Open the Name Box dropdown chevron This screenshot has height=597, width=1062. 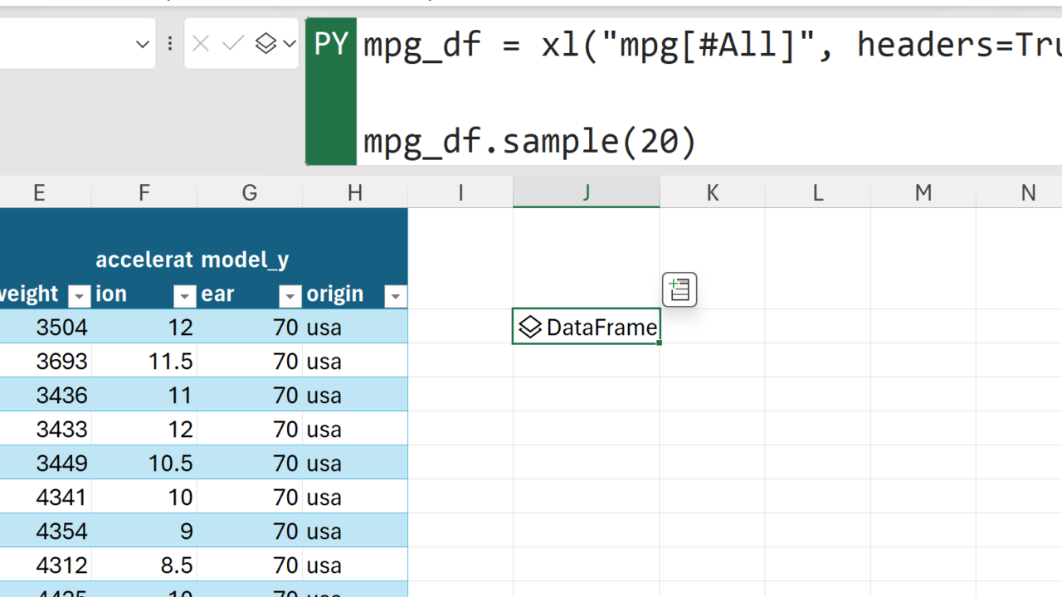tap(143, 44)
